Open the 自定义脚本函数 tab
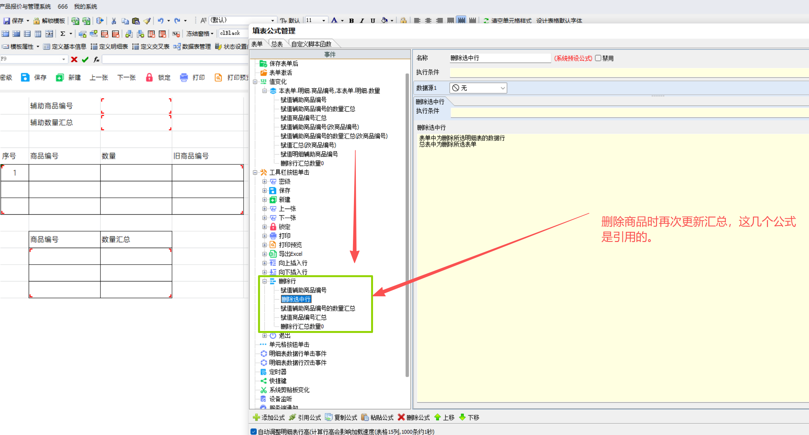The width and height of the screenshot is (809, 435). (311, 44)
